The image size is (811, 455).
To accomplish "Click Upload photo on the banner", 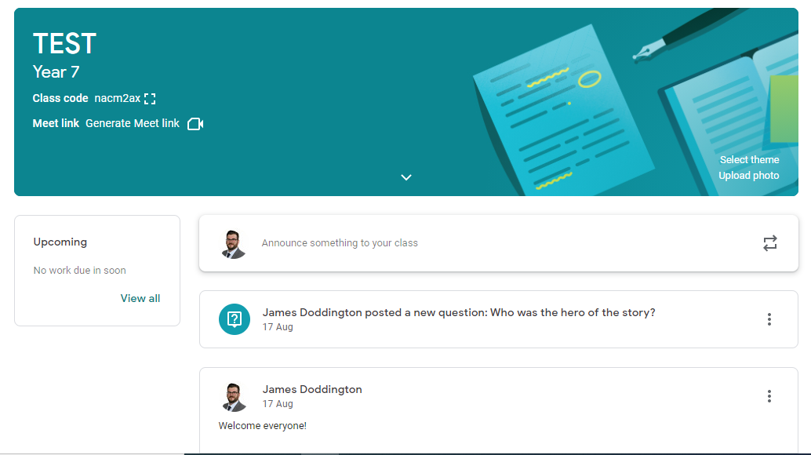I will click(748, 176).
